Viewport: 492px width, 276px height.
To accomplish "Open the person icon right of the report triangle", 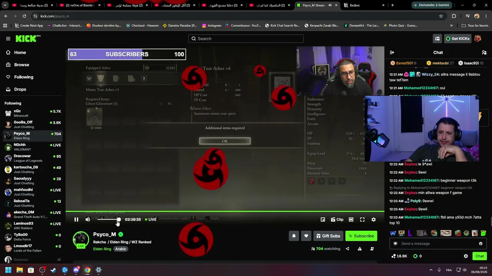I will (x=372, y=249).
